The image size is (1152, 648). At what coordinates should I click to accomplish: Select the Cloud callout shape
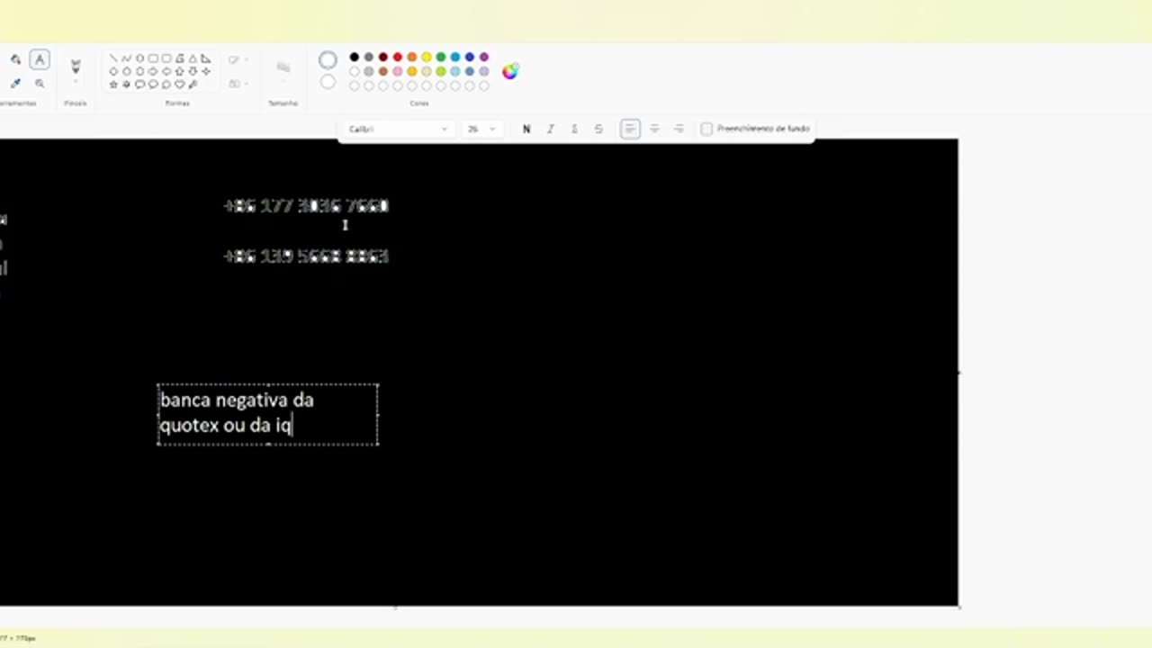point(166,85)
